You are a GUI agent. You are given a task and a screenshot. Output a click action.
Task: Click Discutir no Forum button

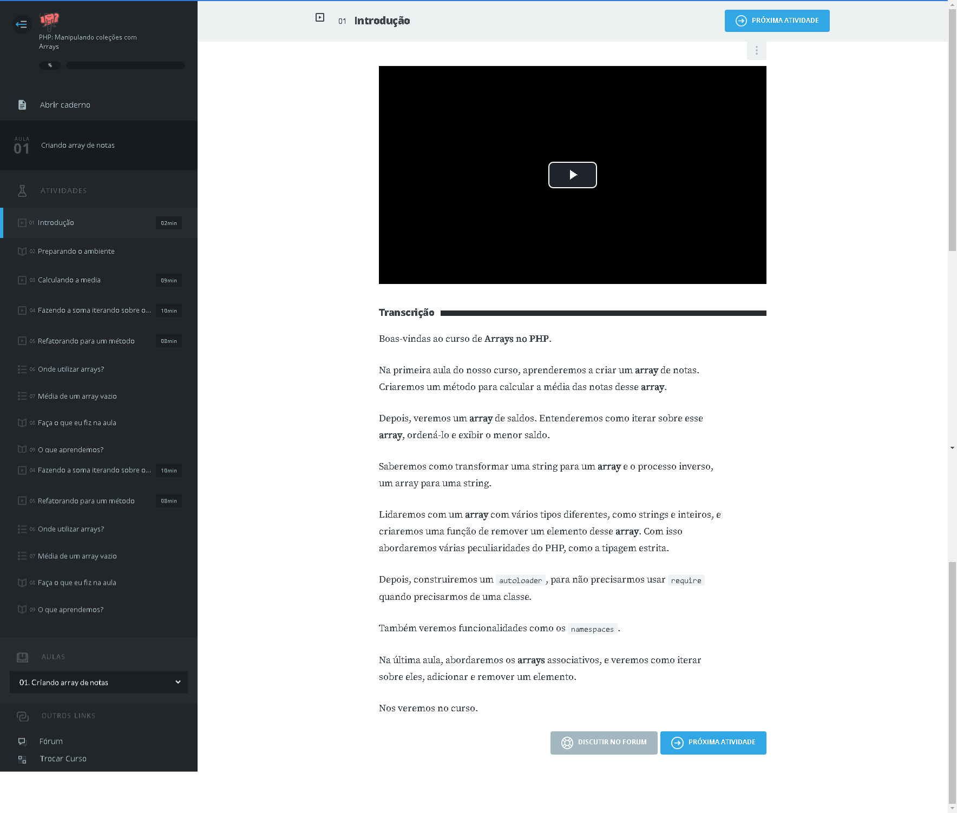(604, 743)
